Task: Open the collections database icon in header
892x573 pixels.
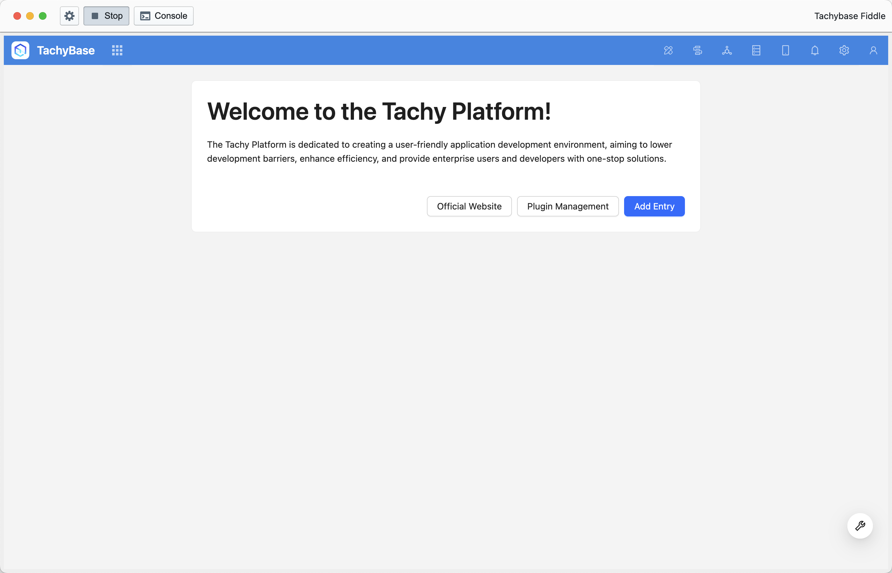Action: (x=756, y=50)
